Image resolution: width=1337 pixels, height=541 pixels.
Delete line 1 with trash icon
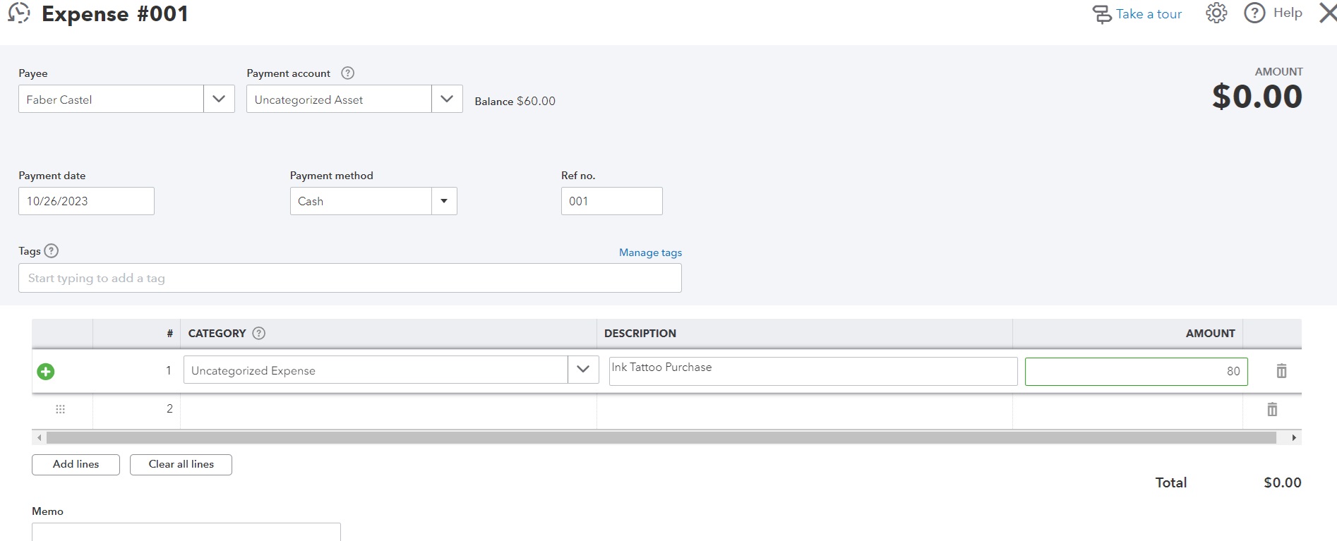[1281, 371]
